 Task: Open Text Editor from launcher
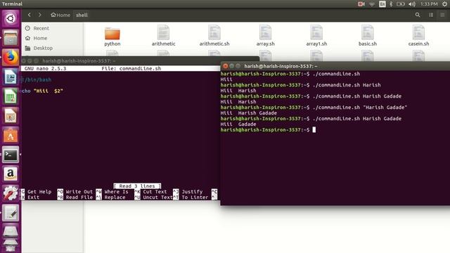(x=11, y=213)
